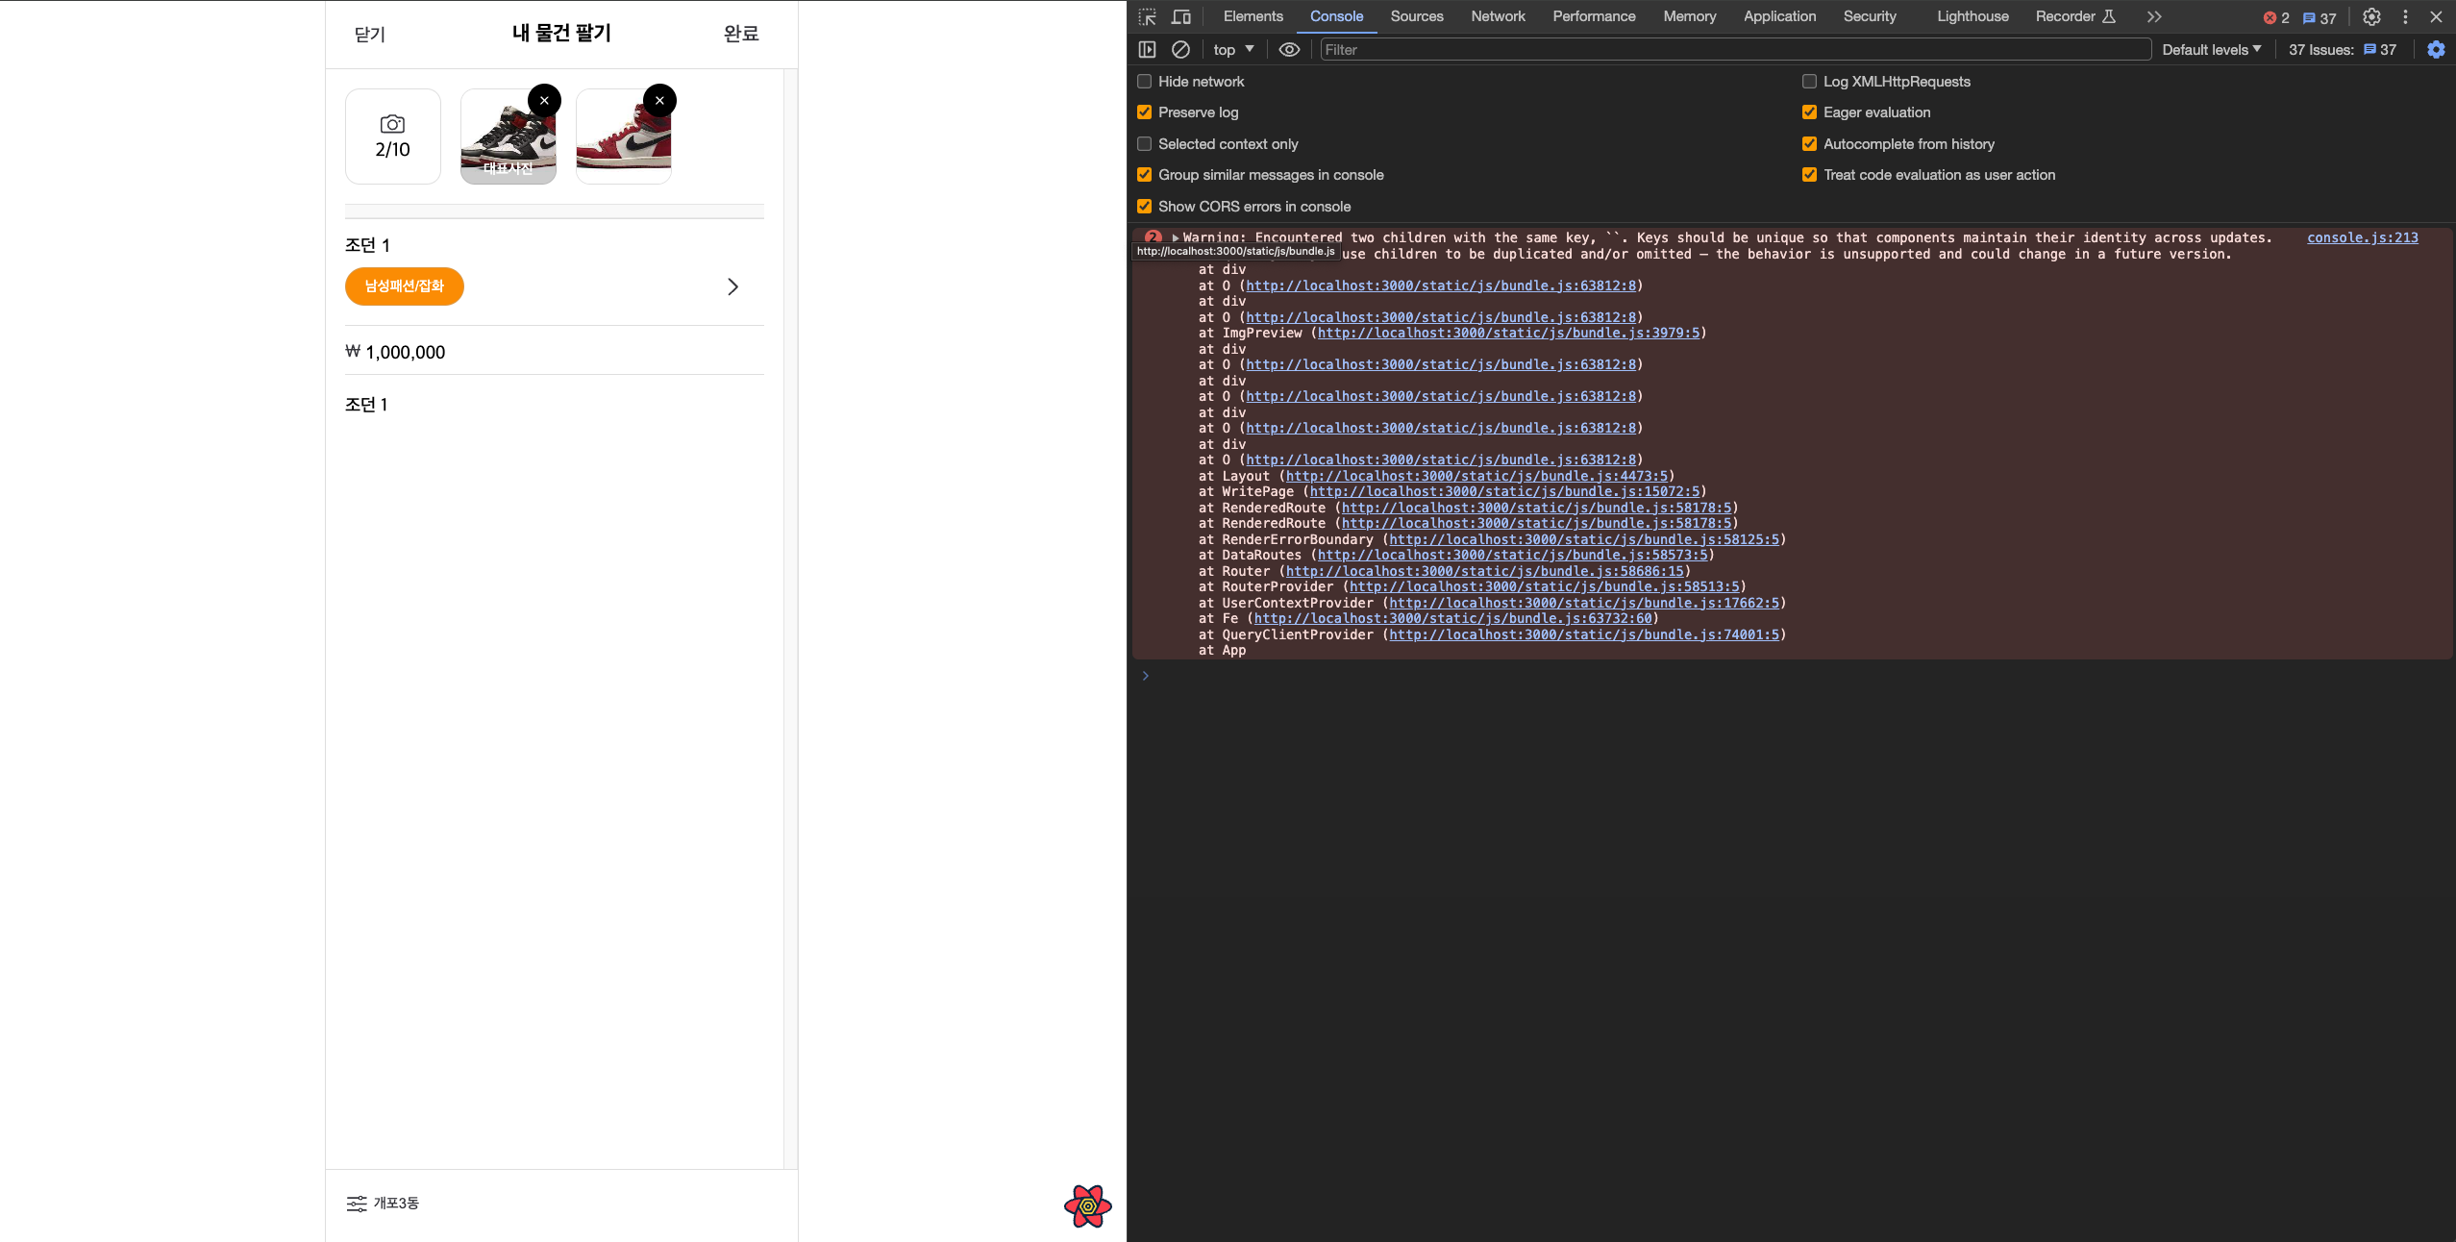Enable the Hide network checkbox
2456x1242 pixels.
[x=1144, y=82]
